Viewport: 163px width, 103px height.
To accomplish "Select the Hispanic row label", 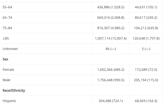I will [9, 101].
